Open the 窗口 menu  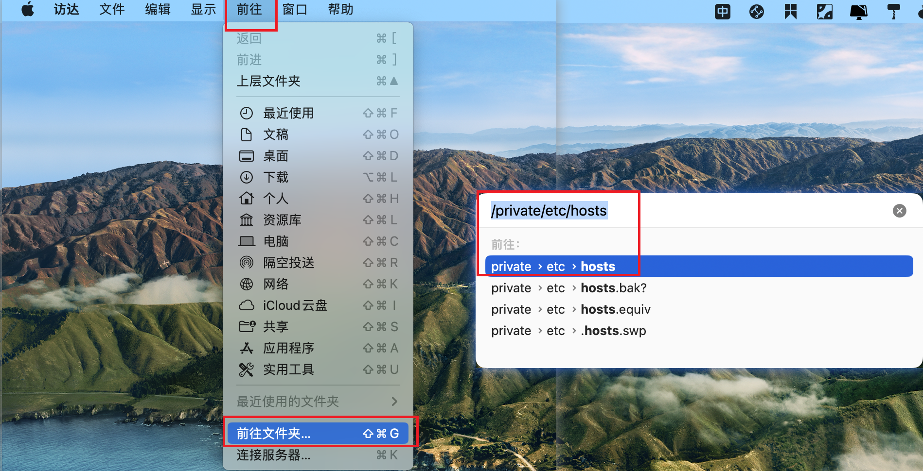pyautogui.click(x=295, y=10)
